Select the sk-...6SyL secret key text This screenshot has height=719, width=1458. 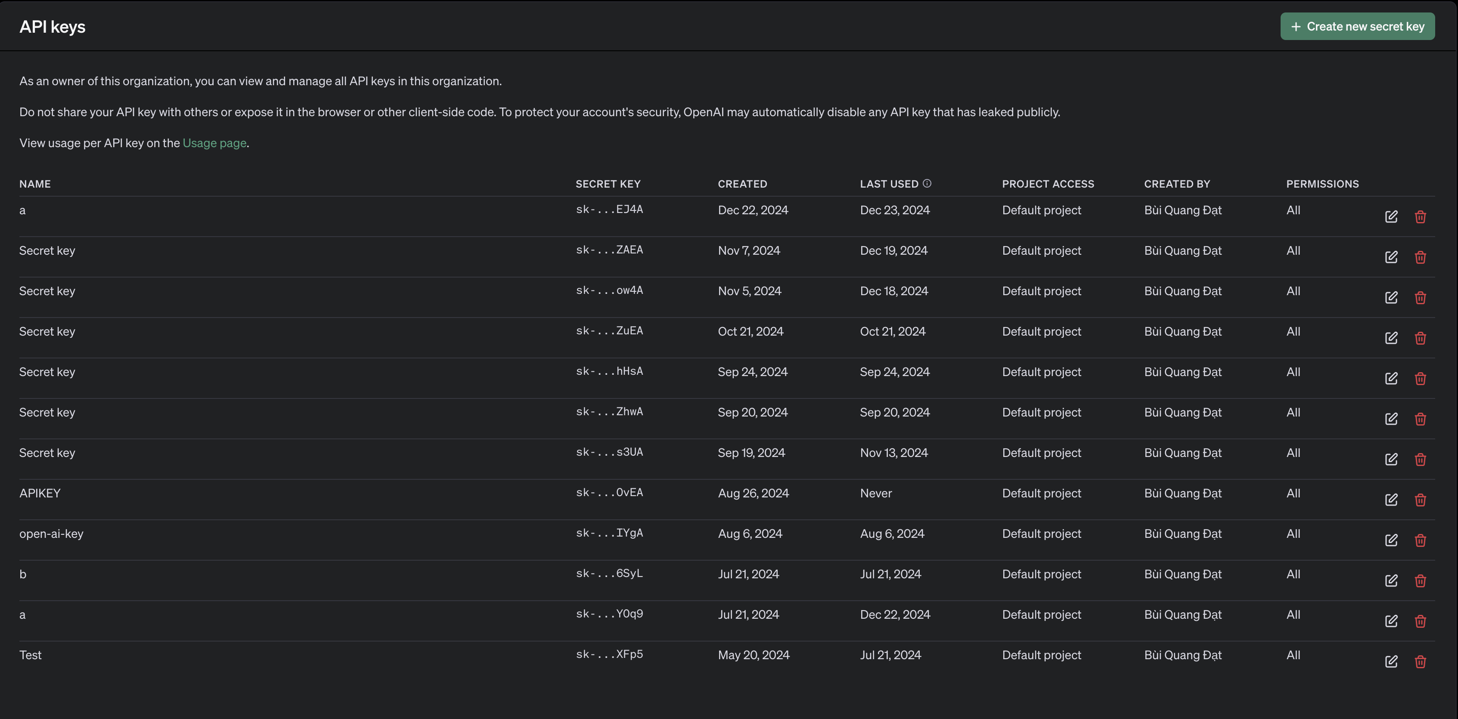click(609, 573)
